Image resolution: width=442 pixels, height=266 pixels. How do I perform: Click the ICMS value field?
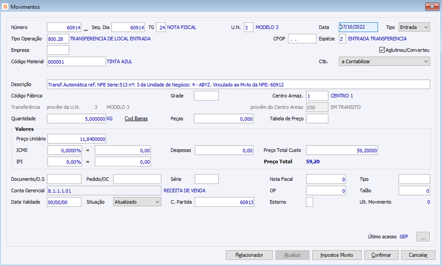pyautogui.click(x=123, y=150)
